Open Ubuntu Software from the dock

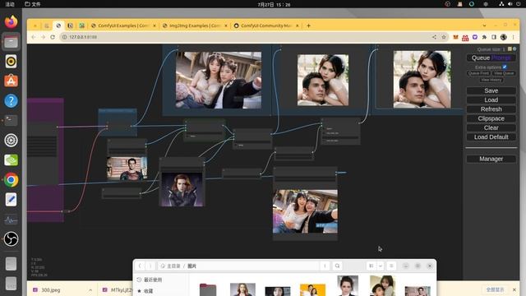pos(11,81)
